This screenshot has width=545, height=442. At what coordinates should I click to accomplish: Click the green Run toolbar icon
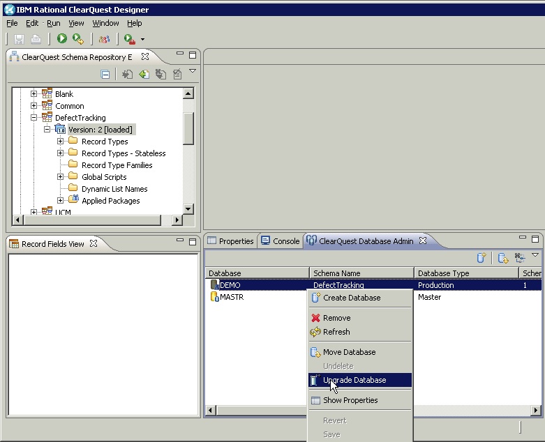(62, 38)
